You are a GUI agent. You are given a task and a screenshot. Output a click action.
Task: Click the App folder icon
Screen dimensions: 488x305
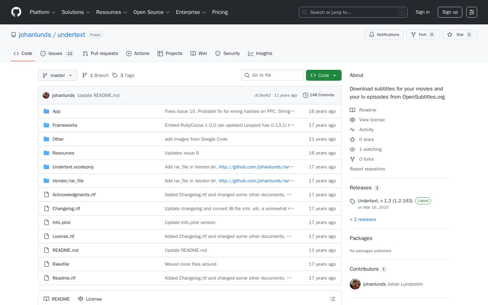[46, 111]
